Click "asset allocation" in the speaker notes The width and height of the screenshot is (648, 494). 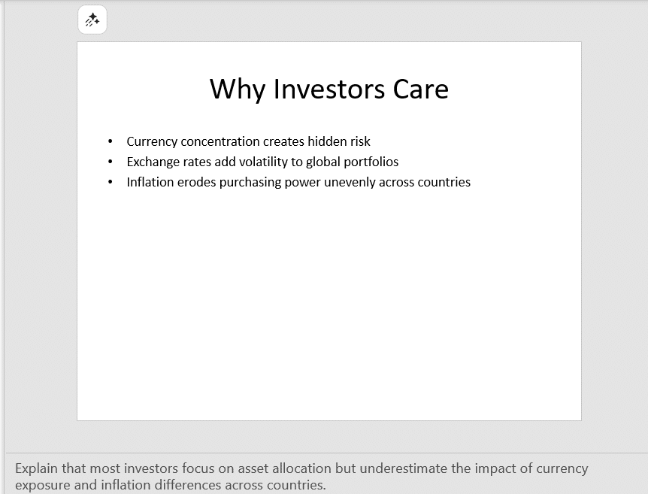(x=289, y=468)
